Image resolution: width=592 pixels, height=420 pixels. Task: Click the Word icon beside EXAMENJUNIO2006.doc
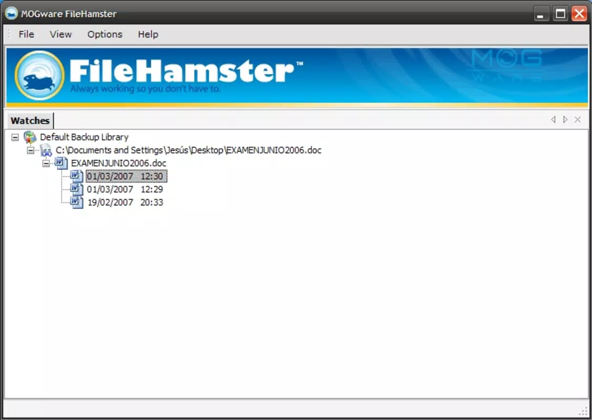61,163
